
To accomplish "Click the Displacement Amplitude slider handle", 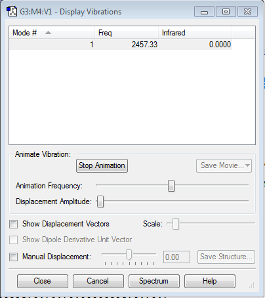I will [100, 202].
